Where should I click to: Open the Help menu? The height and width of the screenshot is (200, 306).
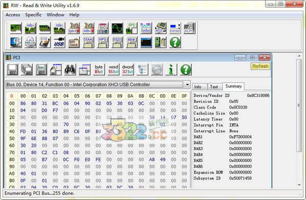[x=74, y=15]
